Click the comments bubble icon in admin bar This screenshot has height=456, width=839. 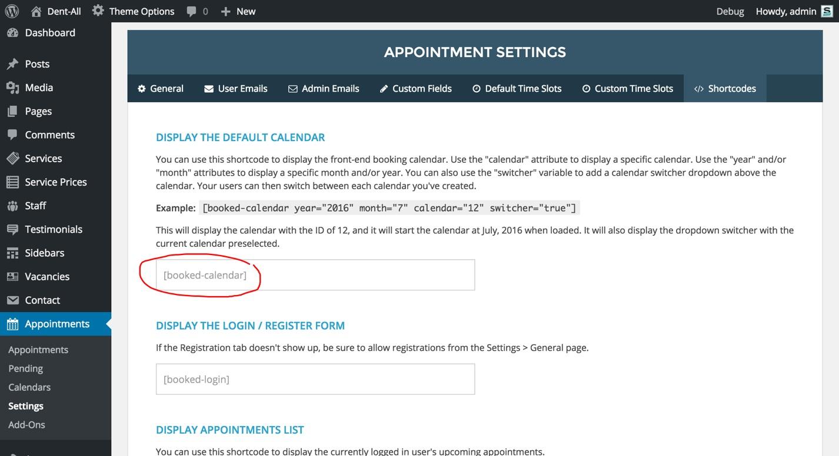point(191,11)
